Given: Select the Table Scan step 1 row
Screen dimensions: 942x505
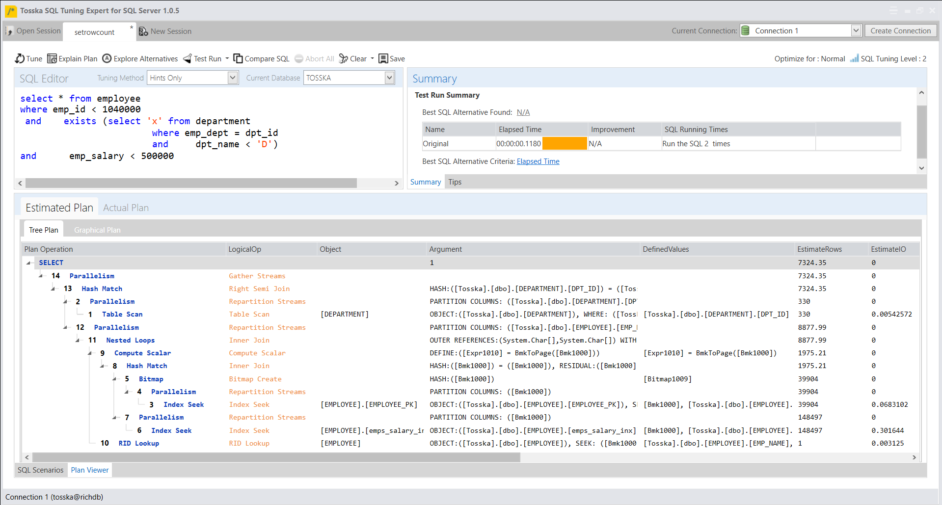Looking at the screenshot, I should point(470,314).
